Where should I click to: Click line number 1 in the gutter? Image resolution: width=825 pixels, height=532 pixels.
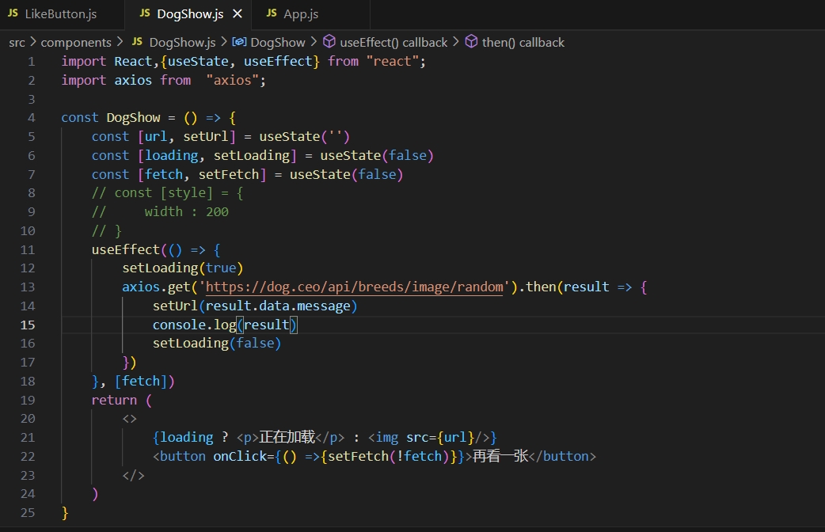point(32,62)
